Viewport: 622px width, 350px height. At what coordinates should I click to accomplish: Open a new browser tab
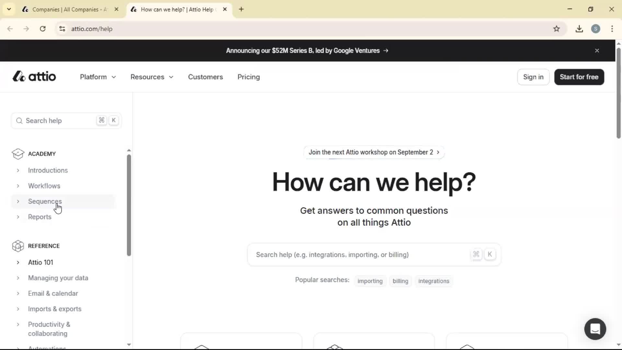(241, 9)
